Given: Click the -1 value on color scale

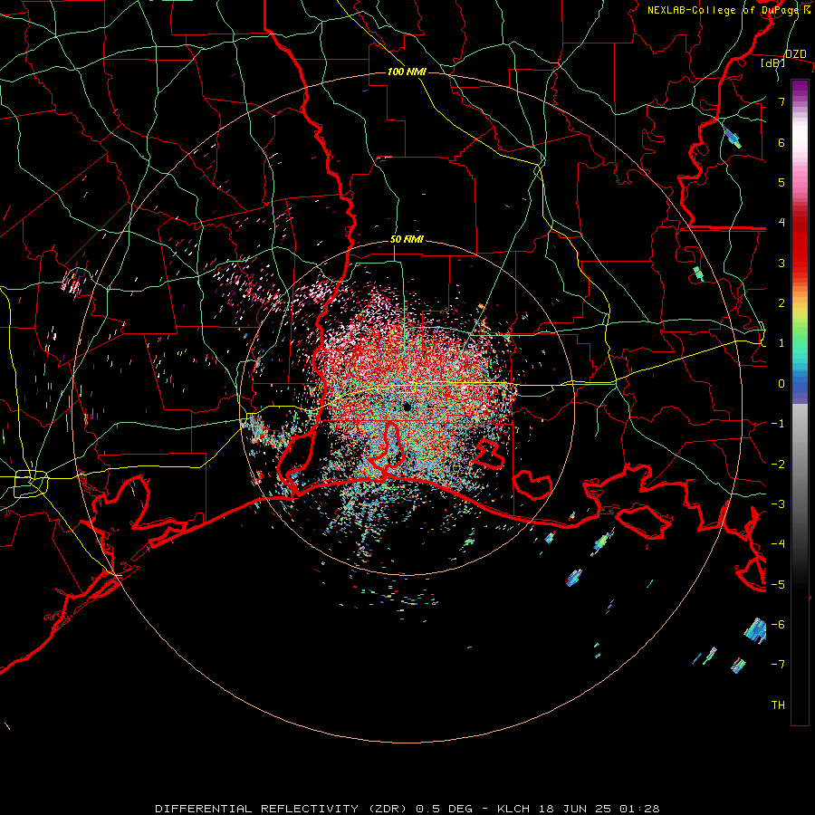Looking at the screenshot, I should [778, 424].
